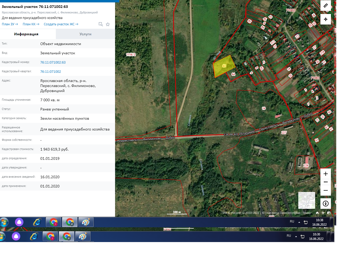Click the network tray icon beside the 10:38 clock

(306, 222)
